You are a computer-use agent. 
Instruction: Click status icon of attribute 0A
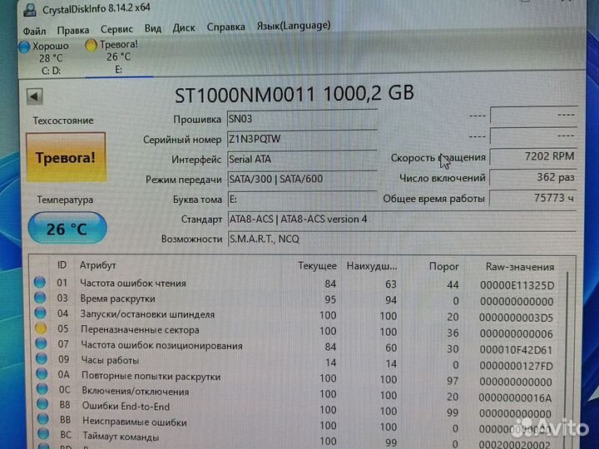click(42, 374)
